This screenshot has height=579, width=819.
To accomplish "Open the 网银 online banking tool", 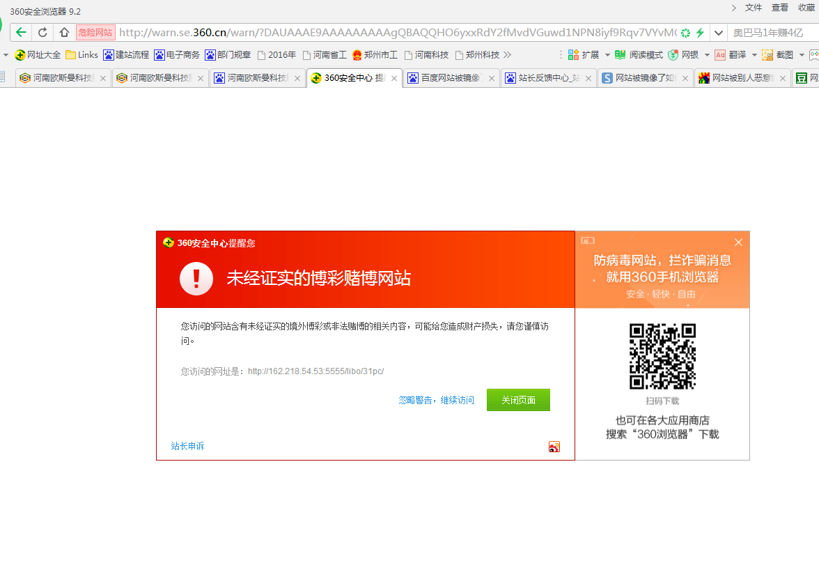I will [684, 55].
